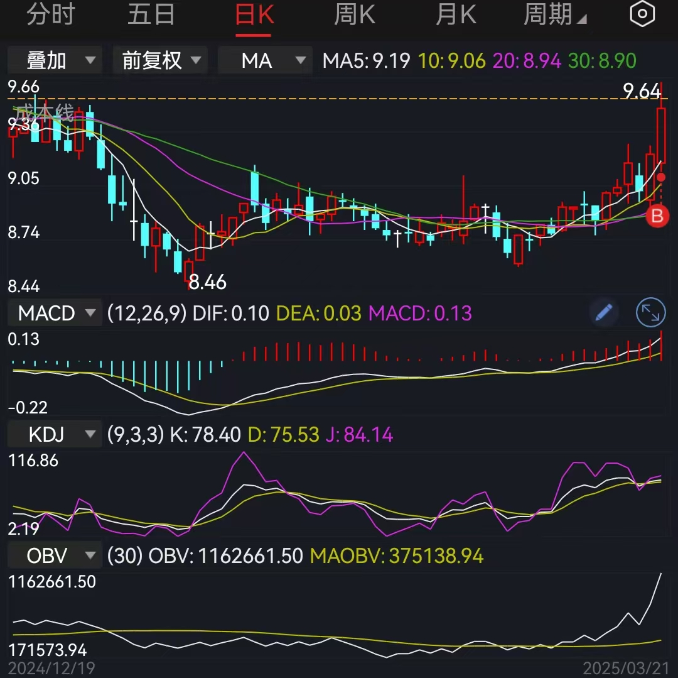Switch to the 五日 tab

pos(151,14)
